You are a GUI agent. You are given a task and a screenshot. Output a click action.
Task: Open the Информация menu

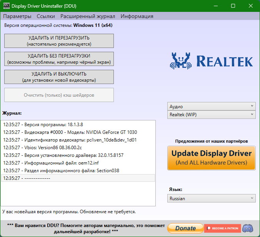point(137,16)
